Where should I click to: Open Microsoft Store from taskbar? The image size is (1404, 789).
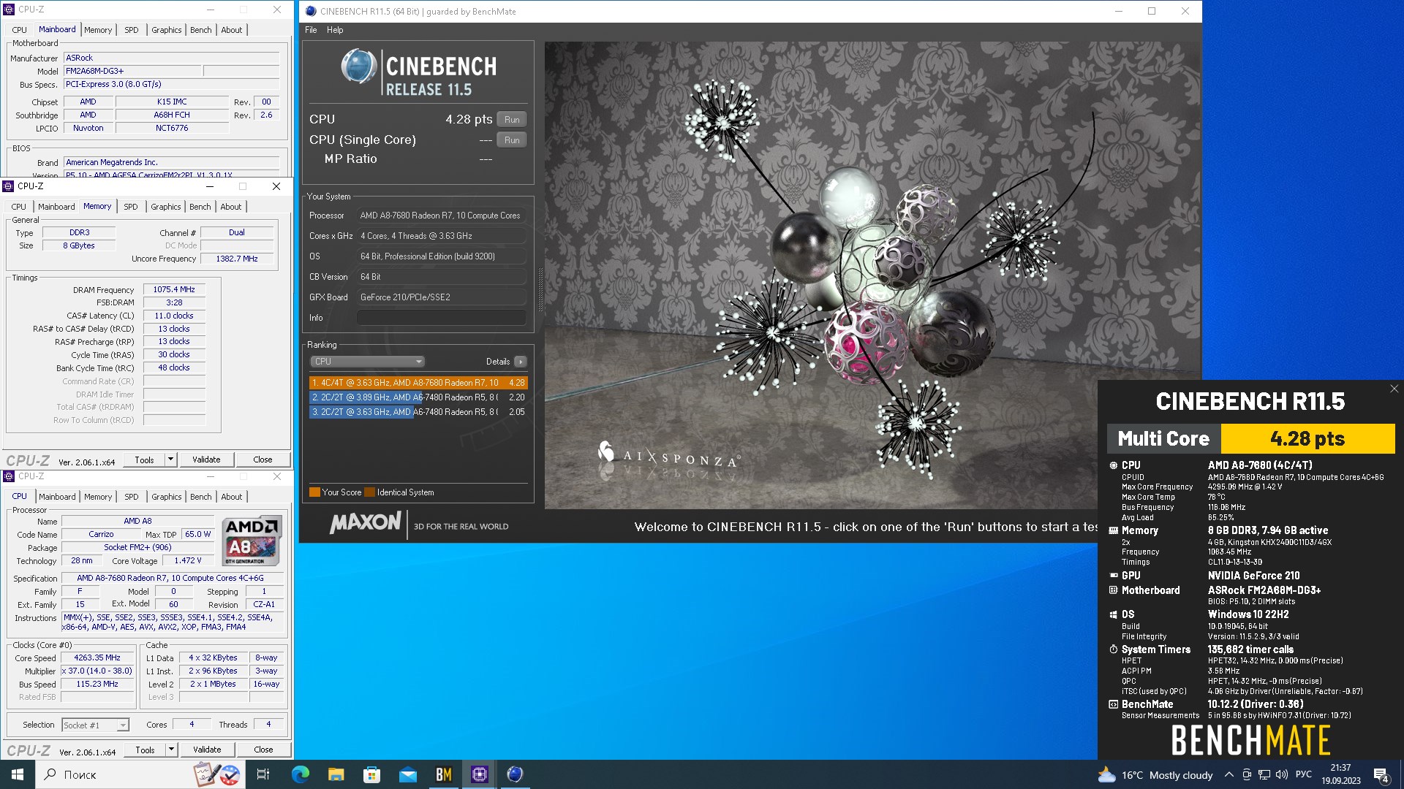pyautogui.click(x=371, y=774)
